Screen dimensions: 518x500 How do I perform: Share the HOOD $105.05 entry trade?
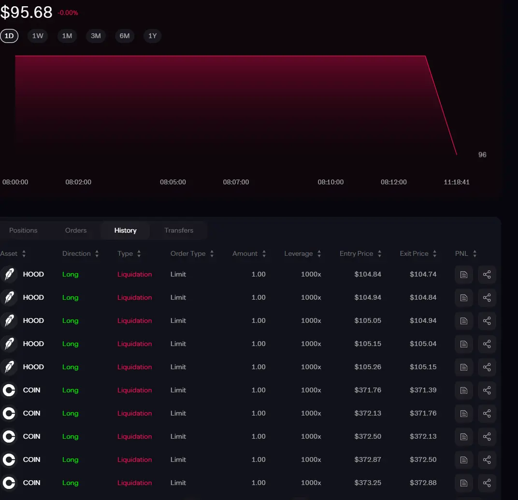pyautogui.click(x=487, y=320)
